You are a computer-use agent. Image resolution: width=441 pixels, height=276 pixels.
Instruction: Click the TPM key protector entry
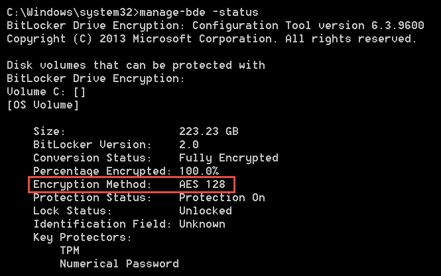click(x=70, y=250)
